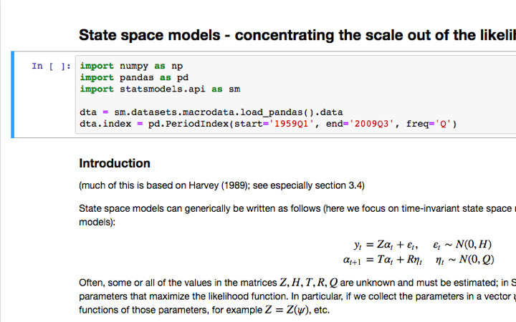This screenshot has height=322, width=516.
Task: Click the blue selected-cell left border
Action: pos(12,94)
